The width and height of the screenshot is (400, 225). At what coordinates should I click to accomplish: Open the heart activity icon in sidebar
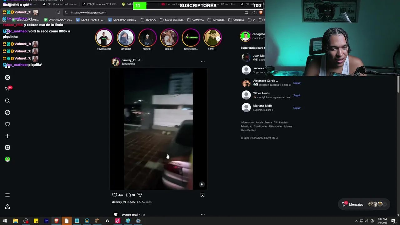click(7, 124)
